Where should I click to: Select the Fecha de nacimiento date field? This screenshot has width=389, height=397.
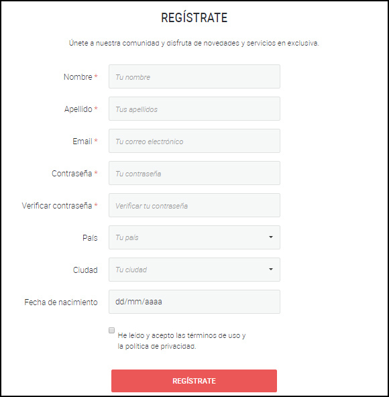point(194,302)
